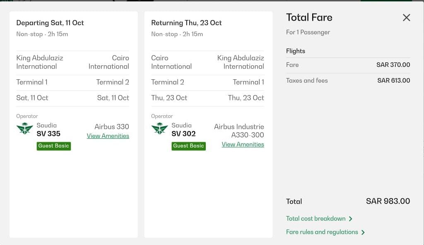Viewport: 424px width, 245px height.
Task: Open Fare rules and regulations link
Action: tap(322, 232)
